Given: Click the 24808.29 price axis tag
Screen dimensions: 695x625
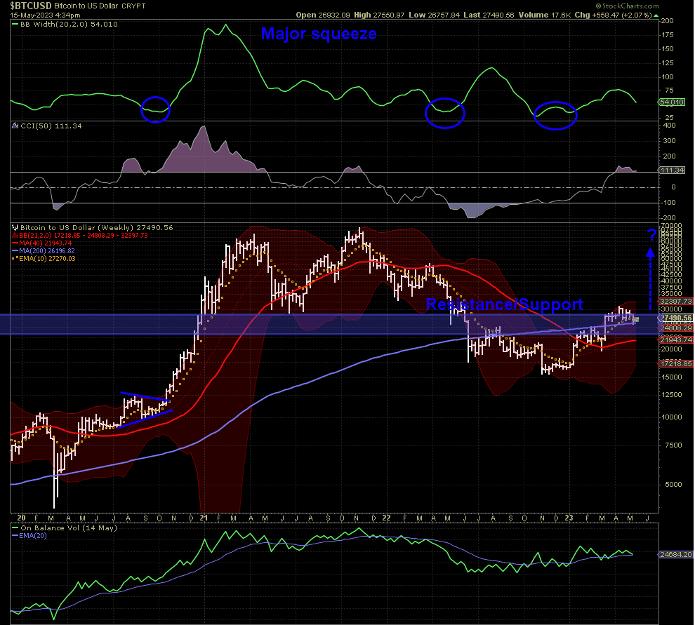Looking at the screenshot, I should coord(675,328).
